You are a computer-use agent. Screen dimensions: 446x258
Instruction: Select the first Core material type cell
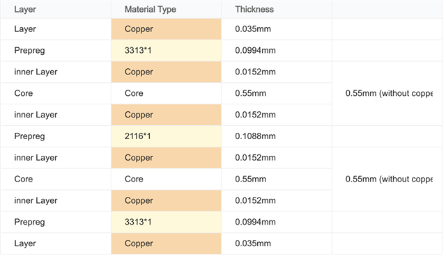pos(166,93)
